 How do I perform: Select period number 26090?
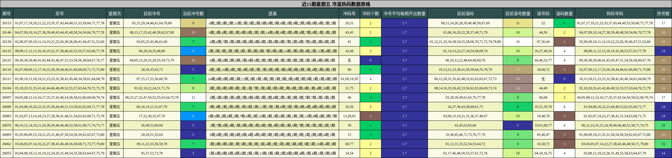(x=7, y=107)
